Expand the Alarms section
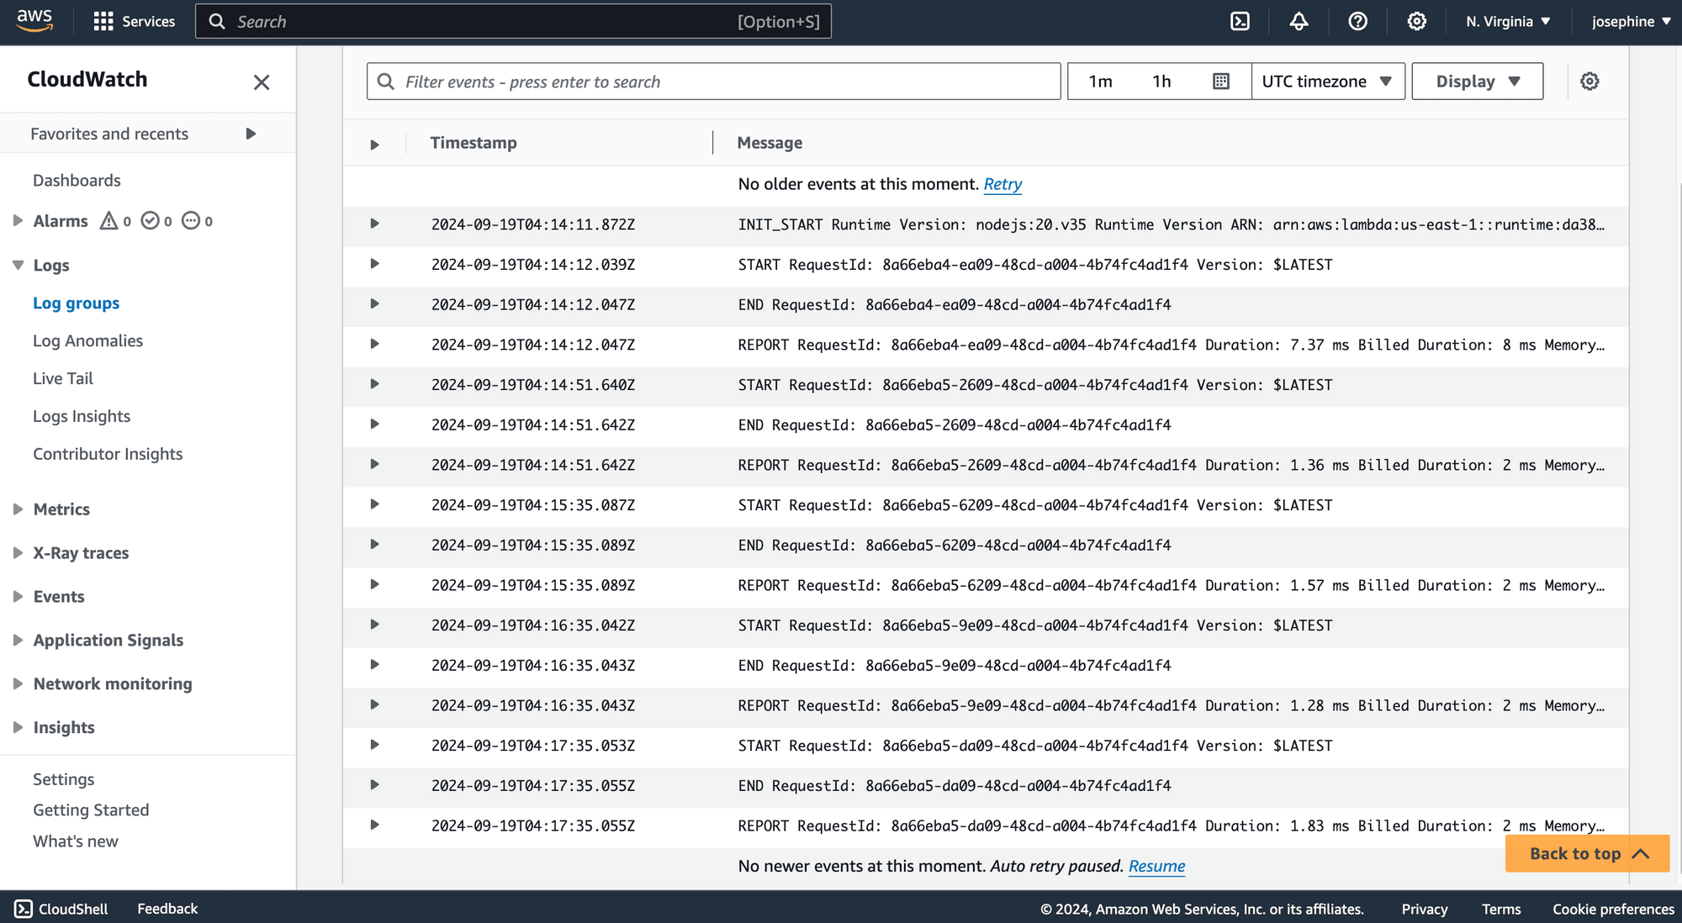This screenshot has height=923, width=1682. pos(18,220)
